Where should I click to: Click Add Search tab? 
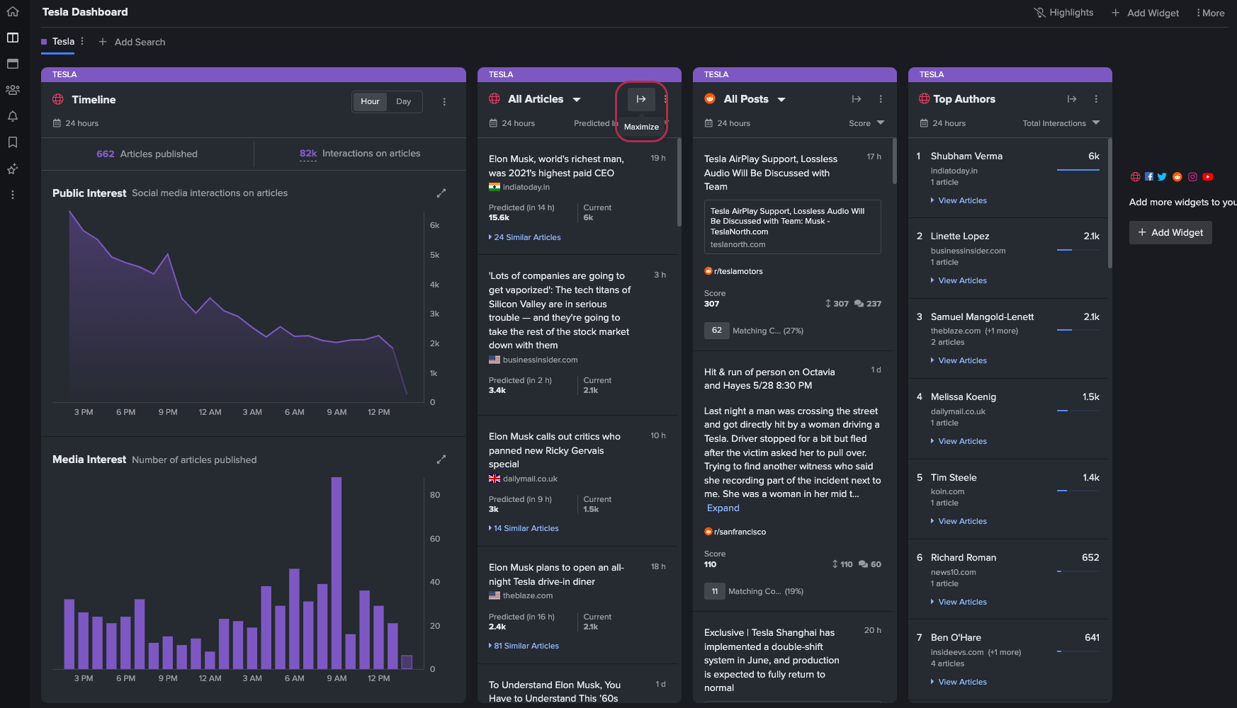pyautogui.click(x=132, y=42)
